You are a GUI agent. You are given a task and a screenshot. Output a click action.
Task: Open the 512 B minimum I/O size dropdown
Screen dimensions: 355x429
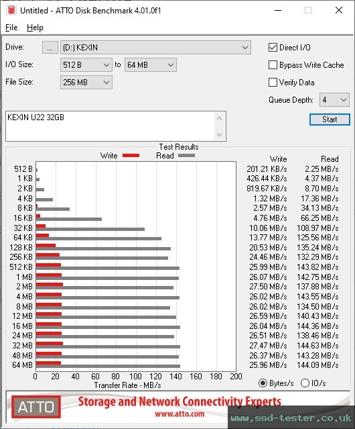(x=86, y=65)
